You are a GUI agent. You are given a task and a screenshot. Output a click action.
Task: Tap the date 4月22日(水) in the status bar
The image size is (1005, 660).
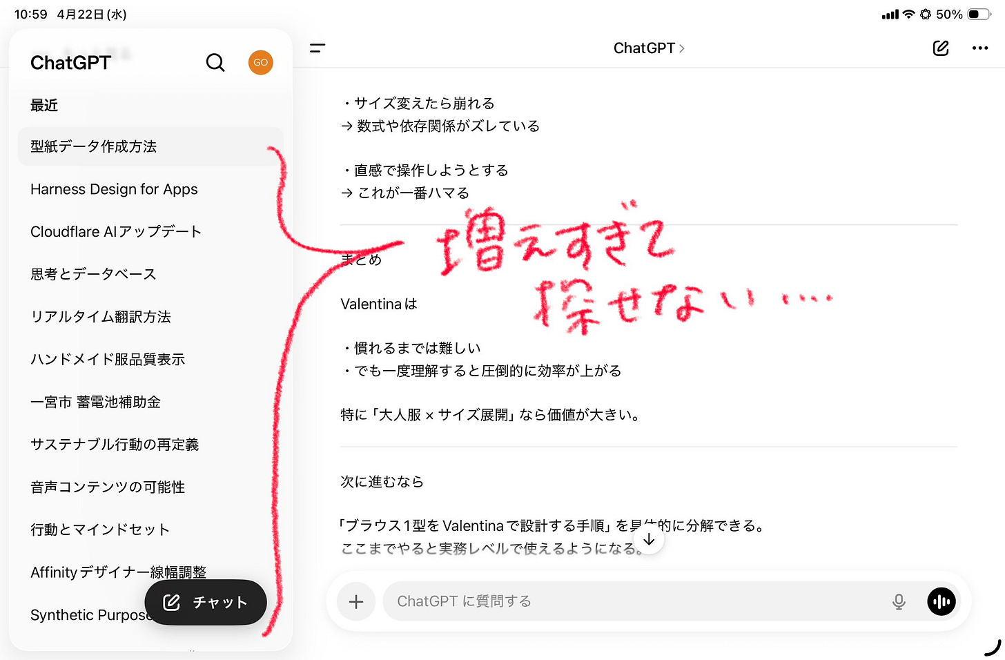click(x=92, y=14)
